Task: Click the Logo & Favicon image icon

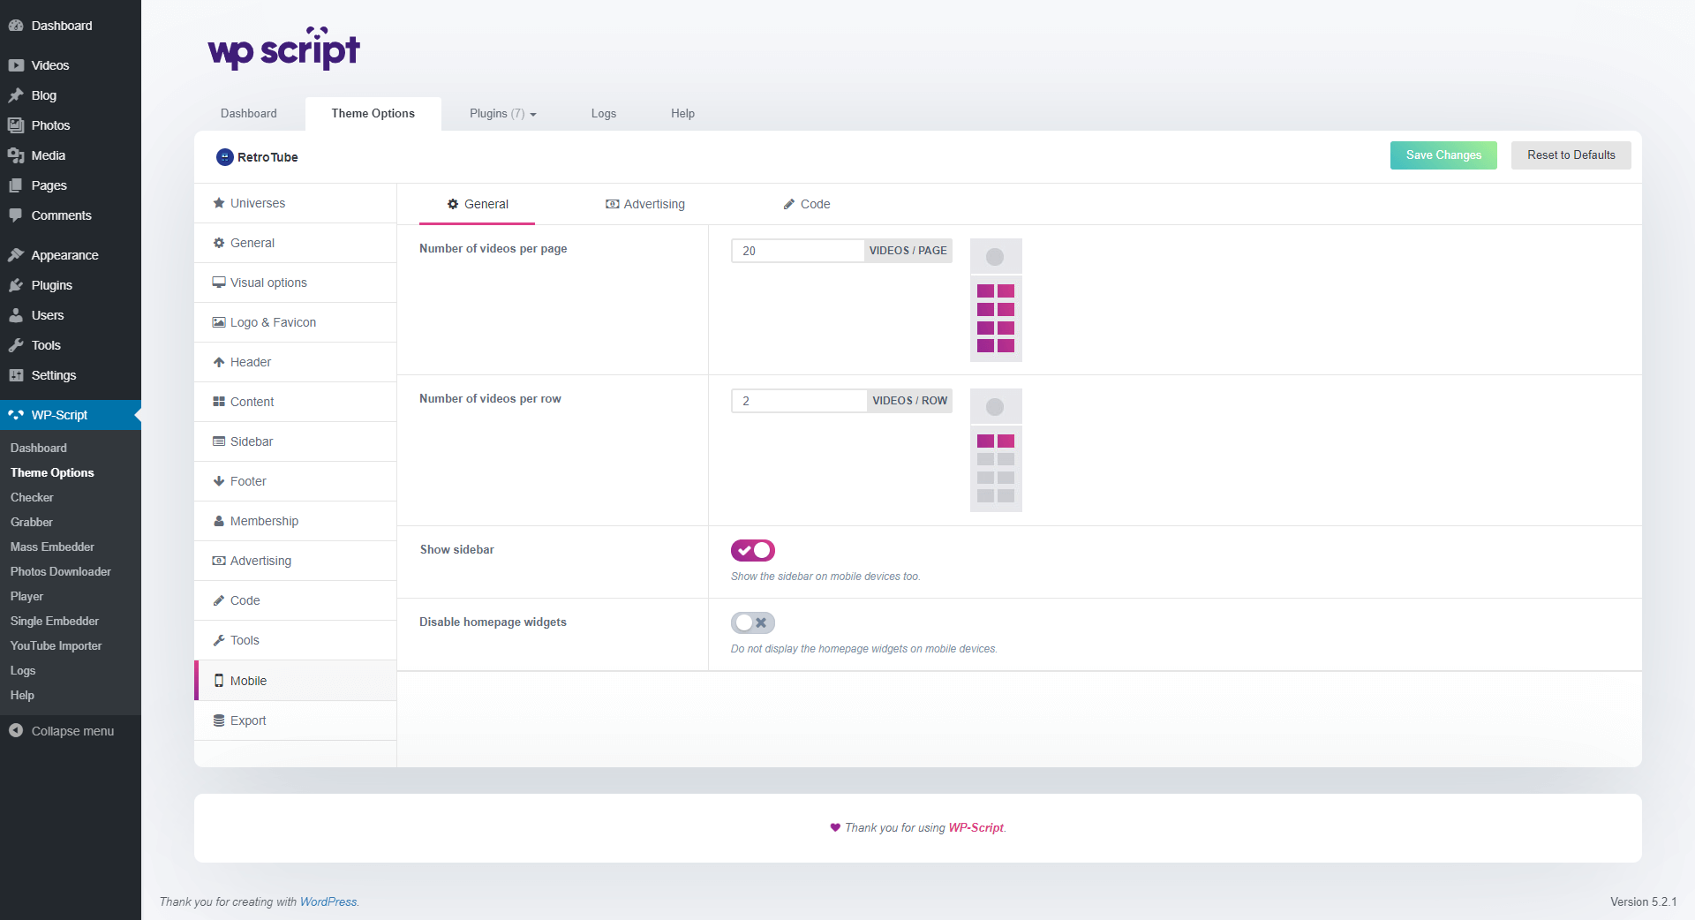Action: pos(219,322)
